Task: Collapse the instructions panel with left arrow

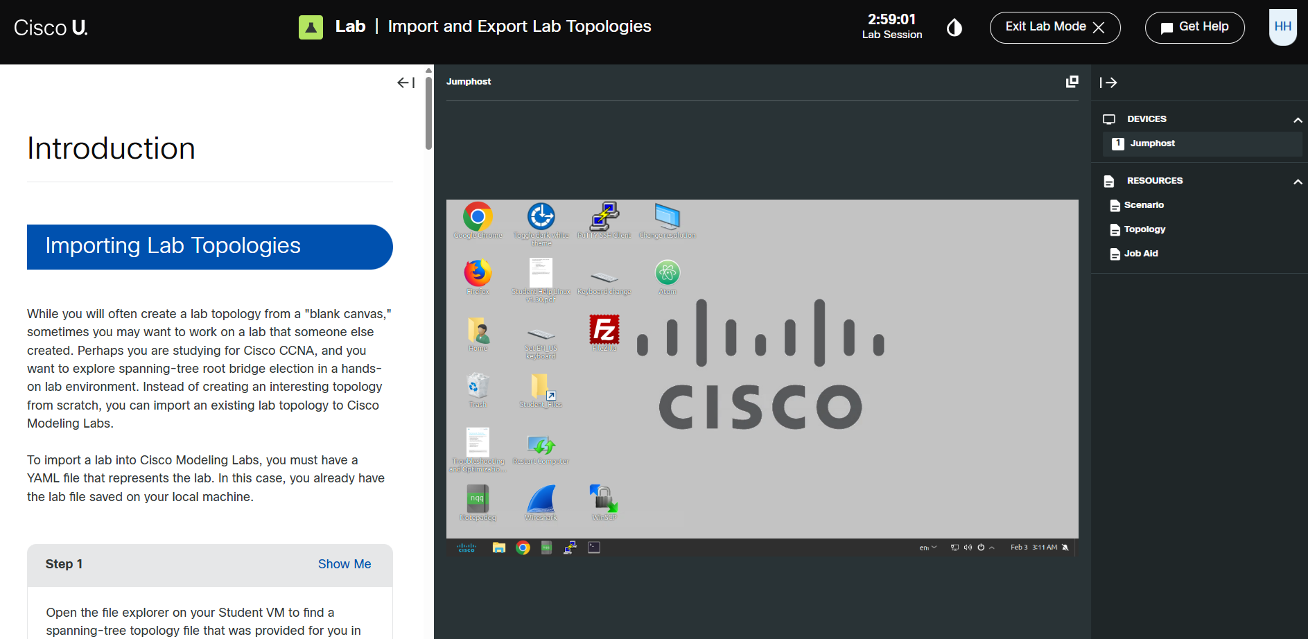Action: click(x=406, y=82)
